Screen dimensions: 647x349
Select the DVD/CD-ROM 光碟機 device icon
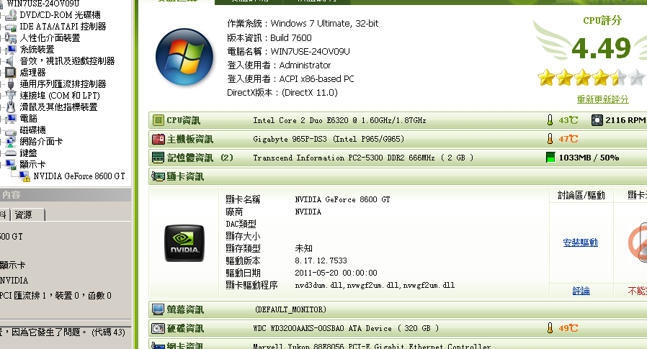(x=11, y=15)
